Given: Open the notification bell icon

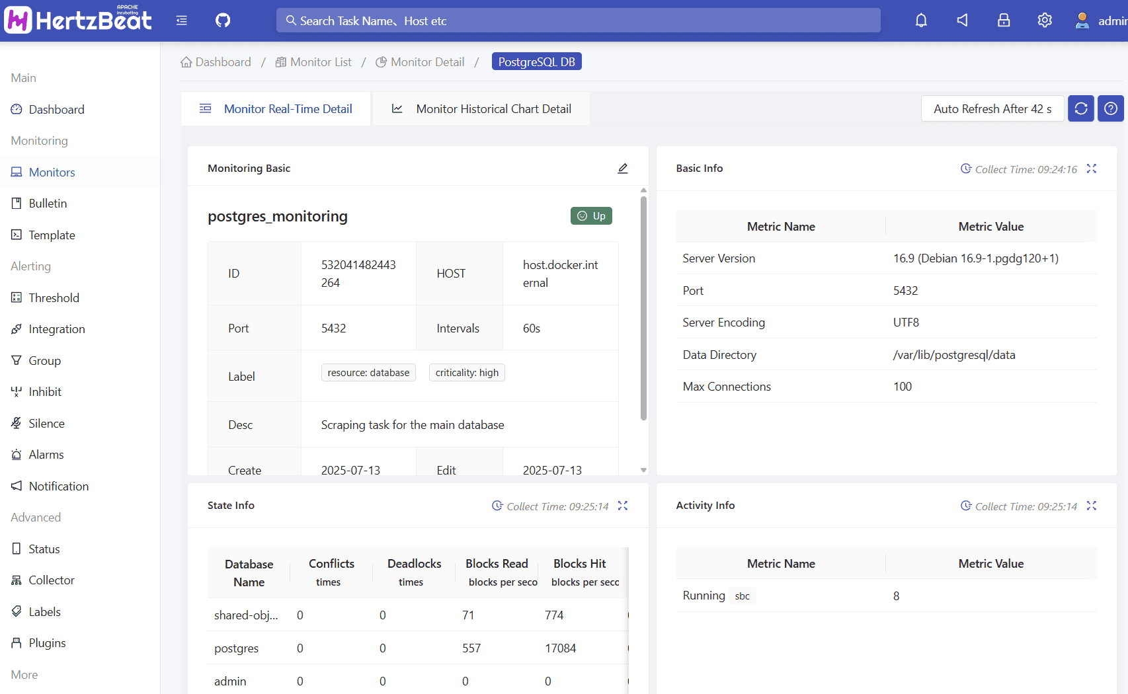Looking at the screenshot, I should pyautogui.click(x=921, y=20).
